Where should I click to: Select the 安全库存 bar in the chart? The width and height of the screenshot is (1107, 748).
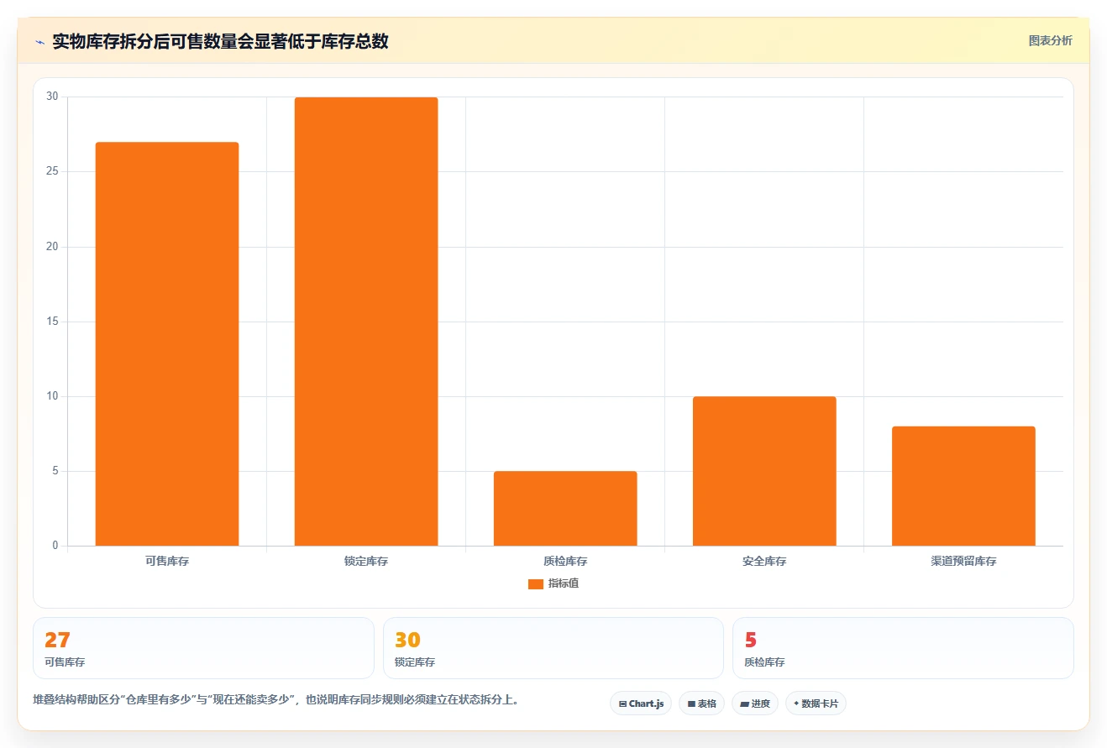[x=764, y=471]
